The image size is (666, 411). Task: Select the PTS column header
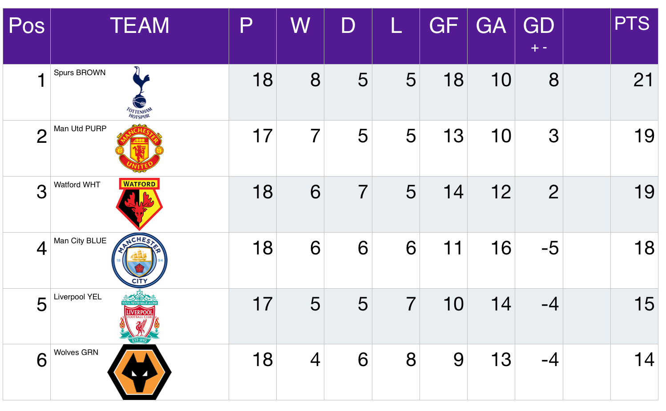pos(632,24)
